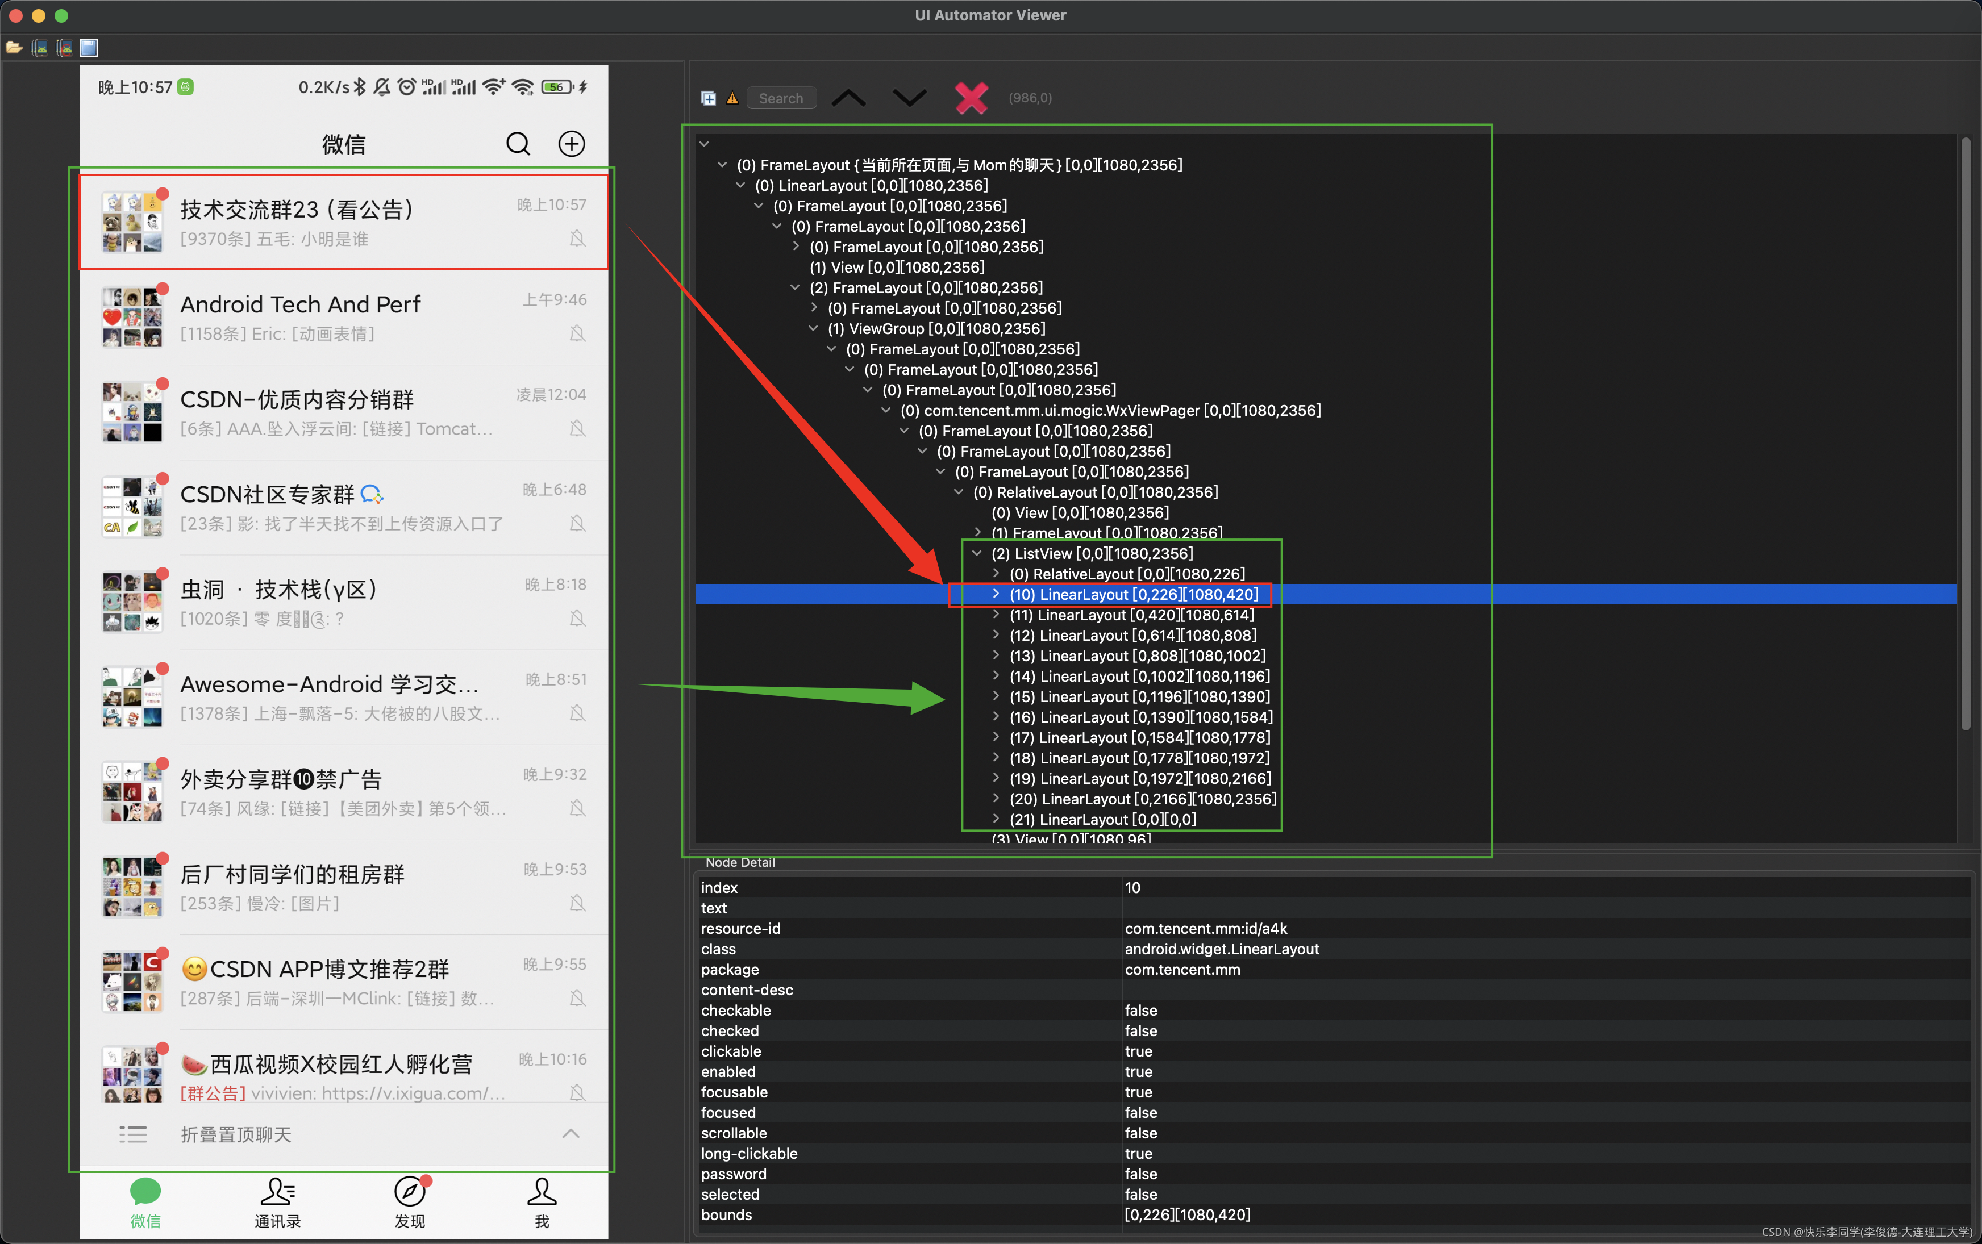
Task: Click the Save screenshot floppy disk icon
Action: tap(89, 48)
